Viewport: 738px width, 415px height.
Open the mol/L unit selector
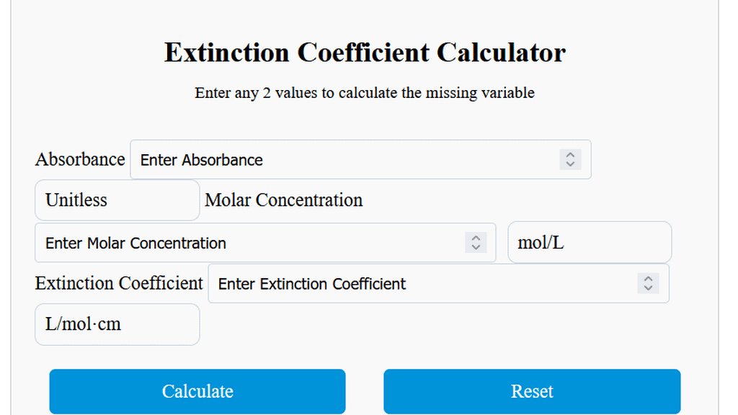[x=590, y=242]
